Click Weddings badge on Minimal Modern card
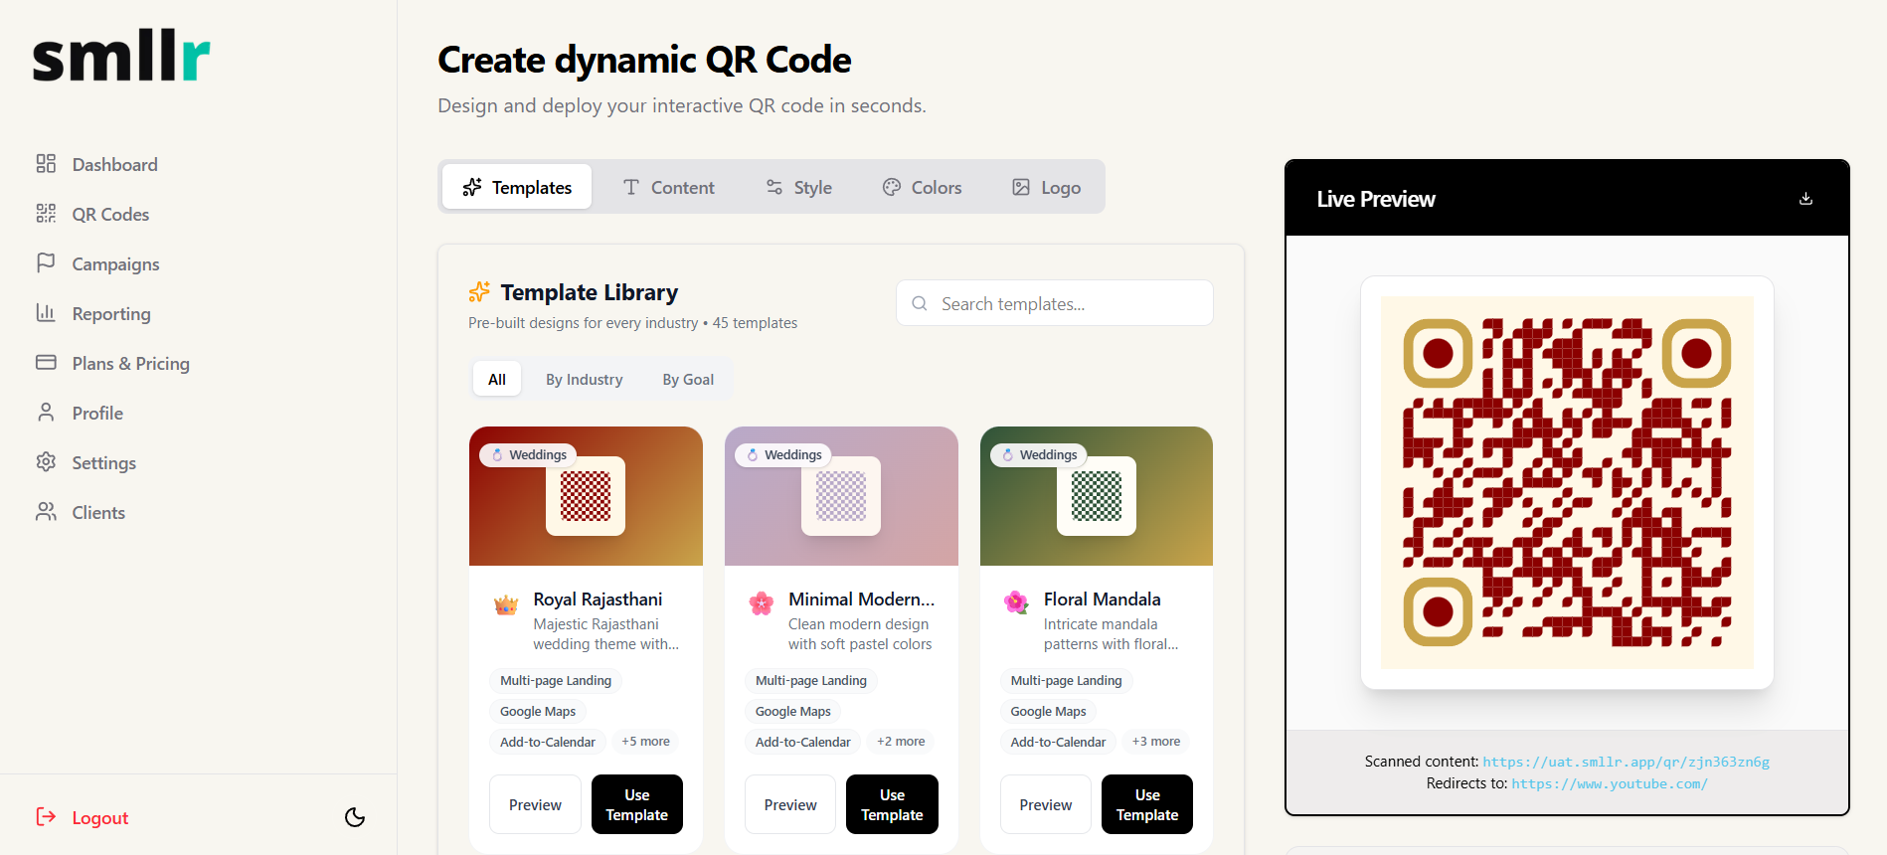The image size is (1887, 855). click(x=784, y=454)
